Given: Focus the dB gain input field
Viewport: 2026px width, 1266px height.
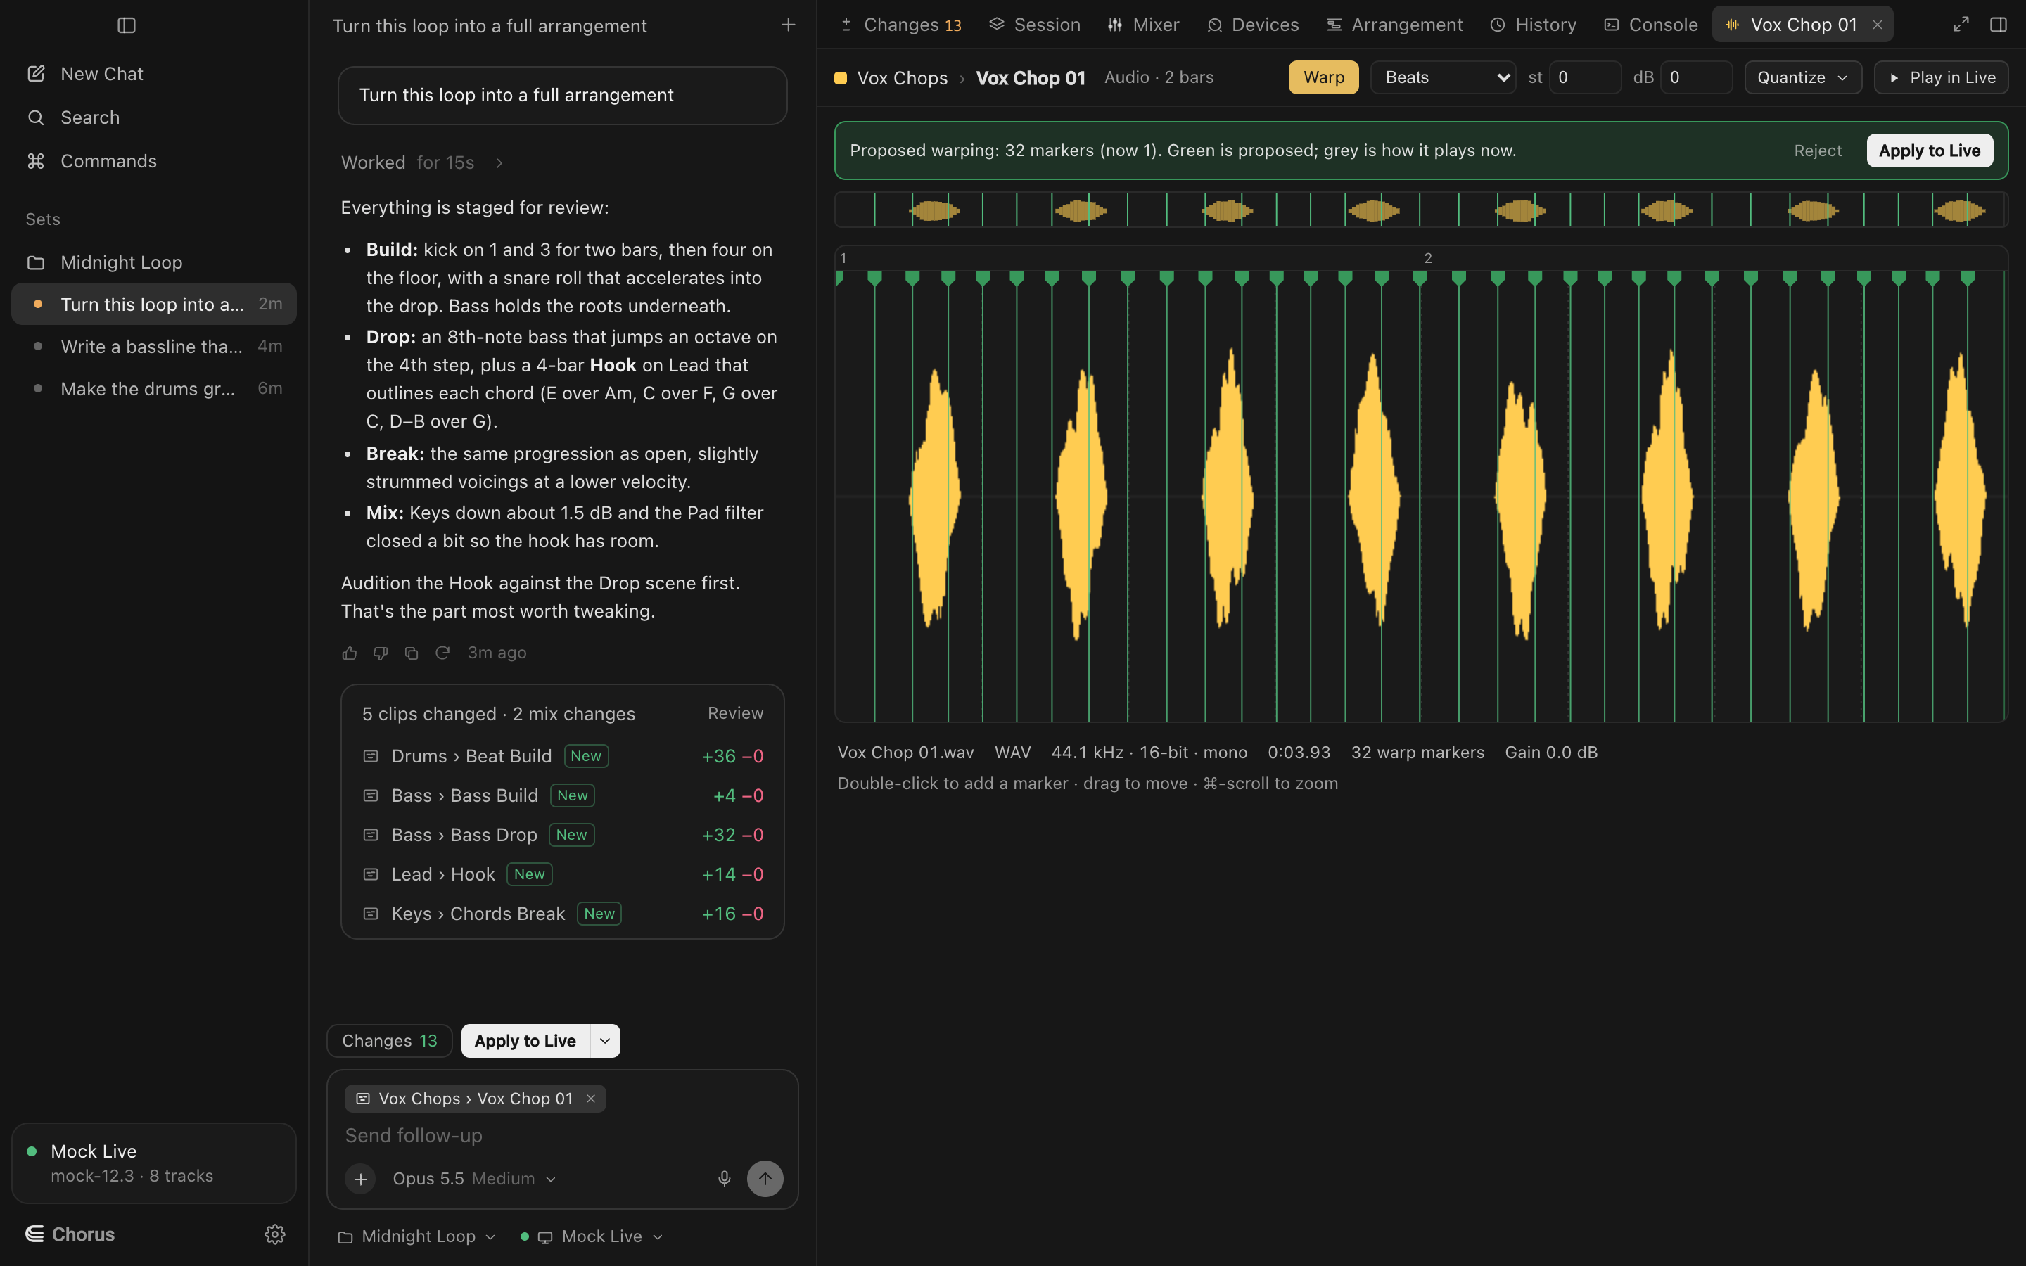Looking at the screenshot, I should 1696,77.
